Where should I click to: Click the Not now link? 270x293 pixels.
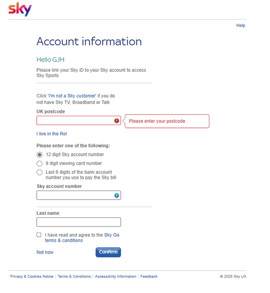tap(45, 252)
